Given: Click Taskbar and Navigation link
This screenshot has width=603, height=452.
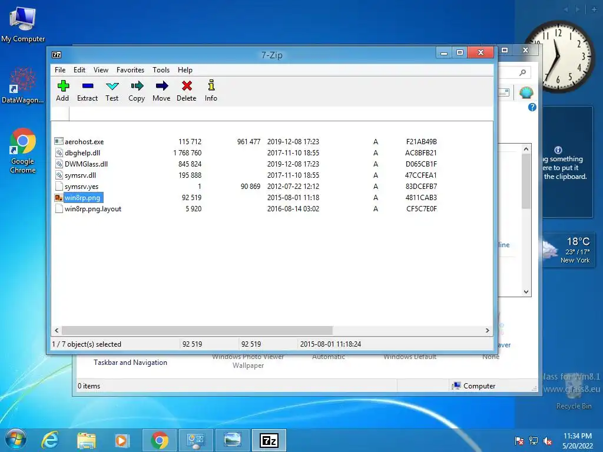Looking at the screenshot, I should tap(130, 363).
